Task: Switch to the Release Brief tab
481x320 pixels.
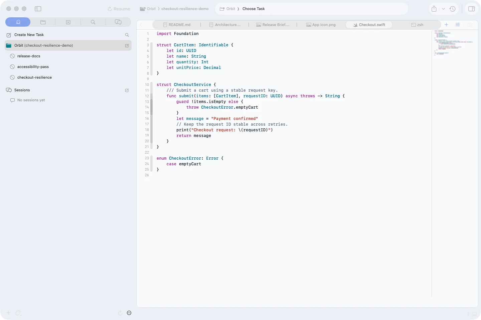Action: (273, 25)
